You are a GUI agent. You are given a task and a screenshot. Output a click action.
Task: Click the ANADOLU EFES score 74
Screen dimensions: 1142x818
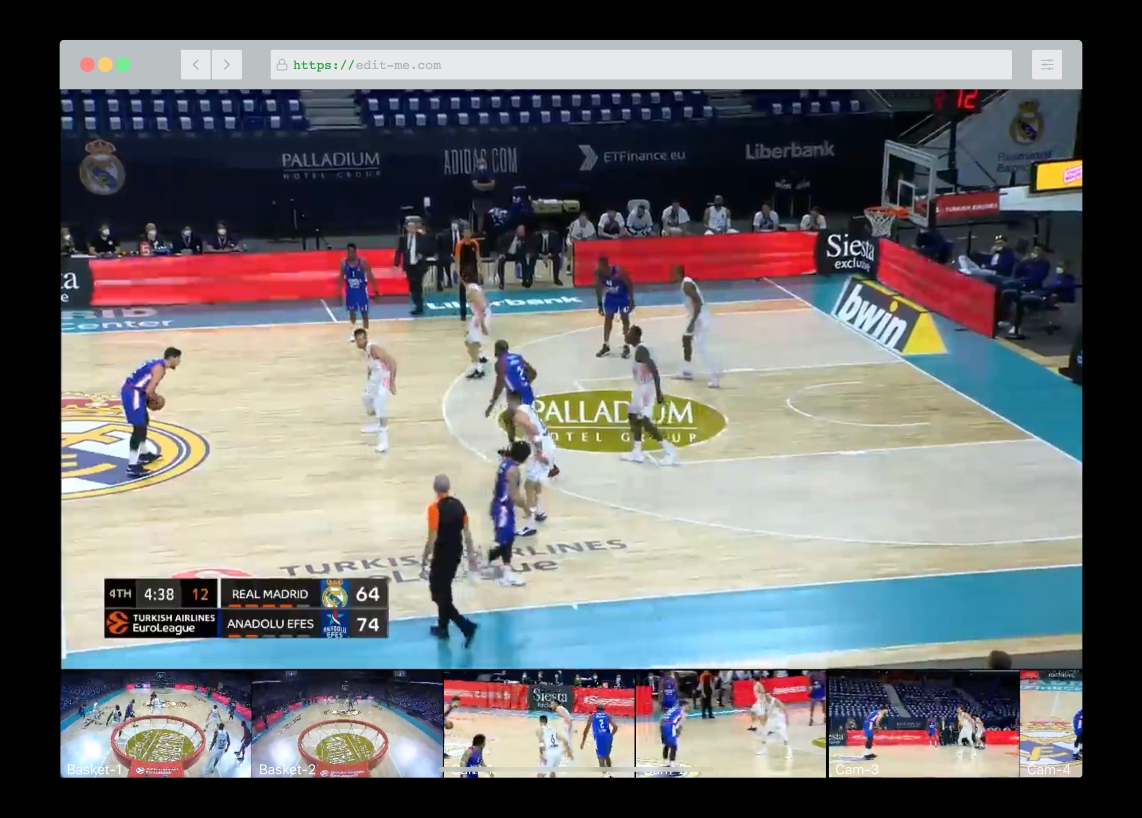coord(368,624)
